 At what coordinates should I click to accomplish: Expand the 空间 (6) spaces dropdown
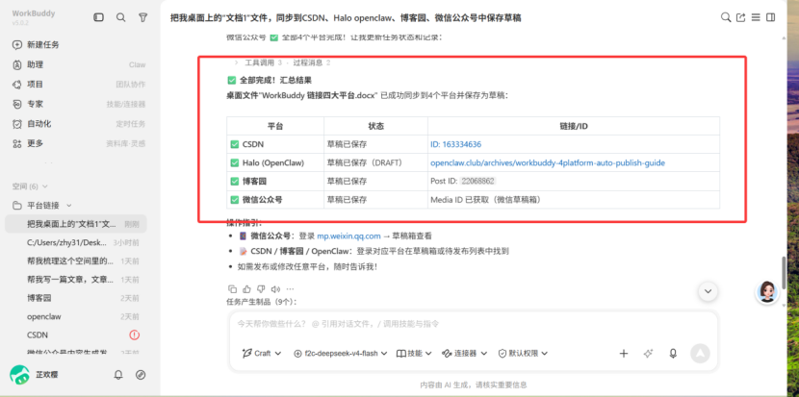(30, 186)
